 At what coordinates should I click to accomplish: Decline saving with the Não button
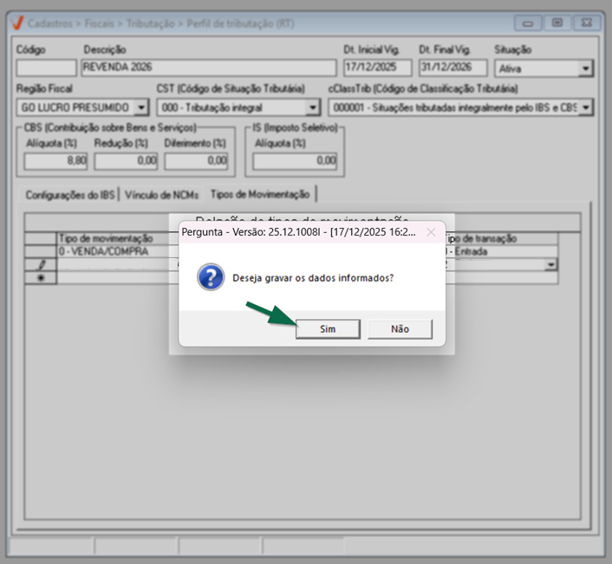click(x=400, y=329)
